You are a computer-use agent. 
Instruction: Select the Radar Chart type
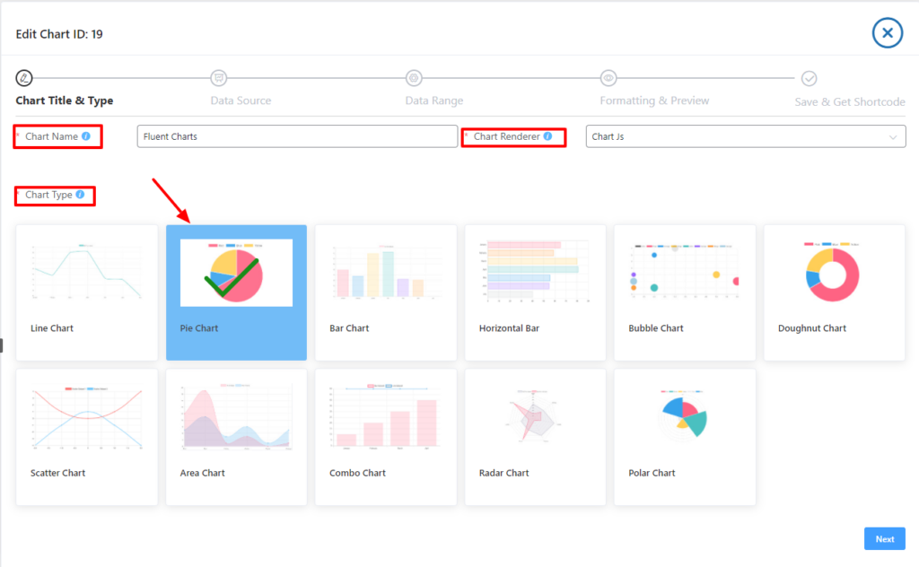tap(535, 437)
